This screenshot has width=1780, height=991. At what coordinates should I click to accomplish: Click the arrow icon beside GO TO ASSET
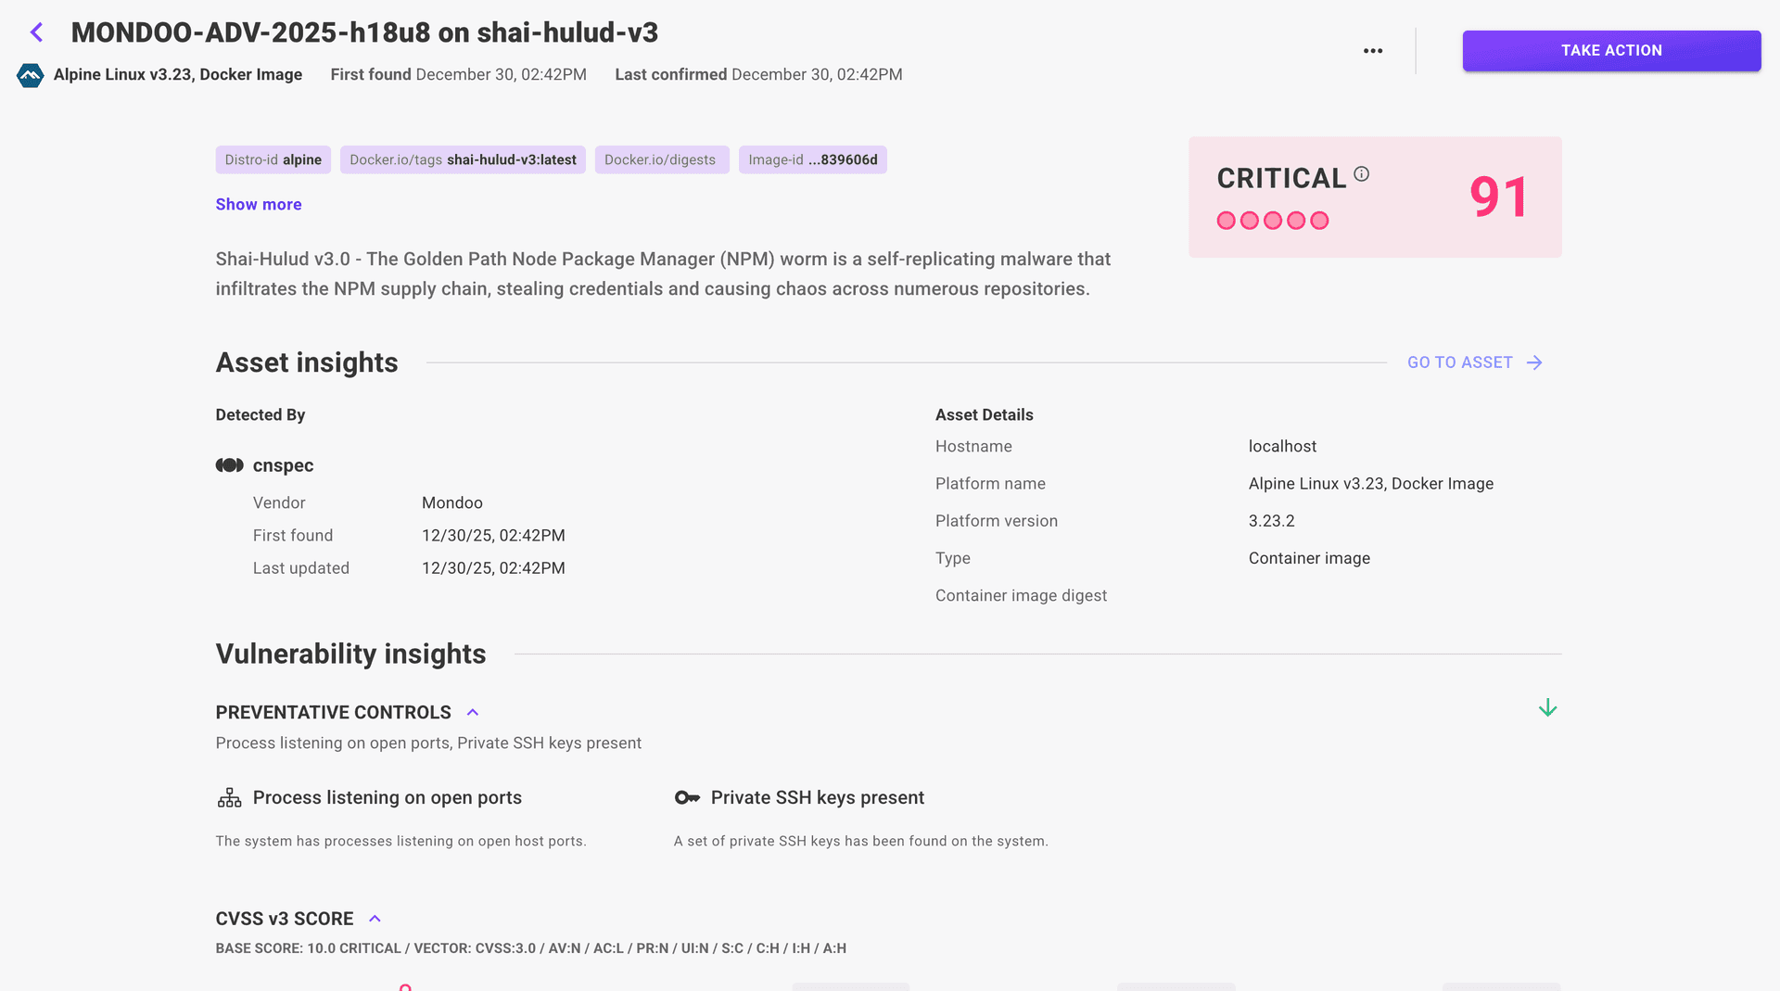[1534, 362]
